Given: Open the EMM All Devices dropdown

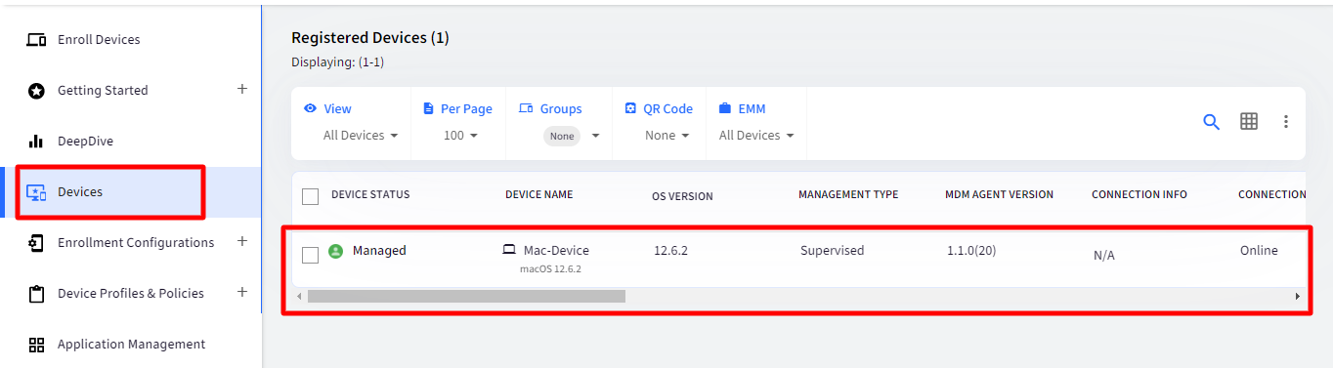Looking at the screenshot, I should (x=756, y=136).
